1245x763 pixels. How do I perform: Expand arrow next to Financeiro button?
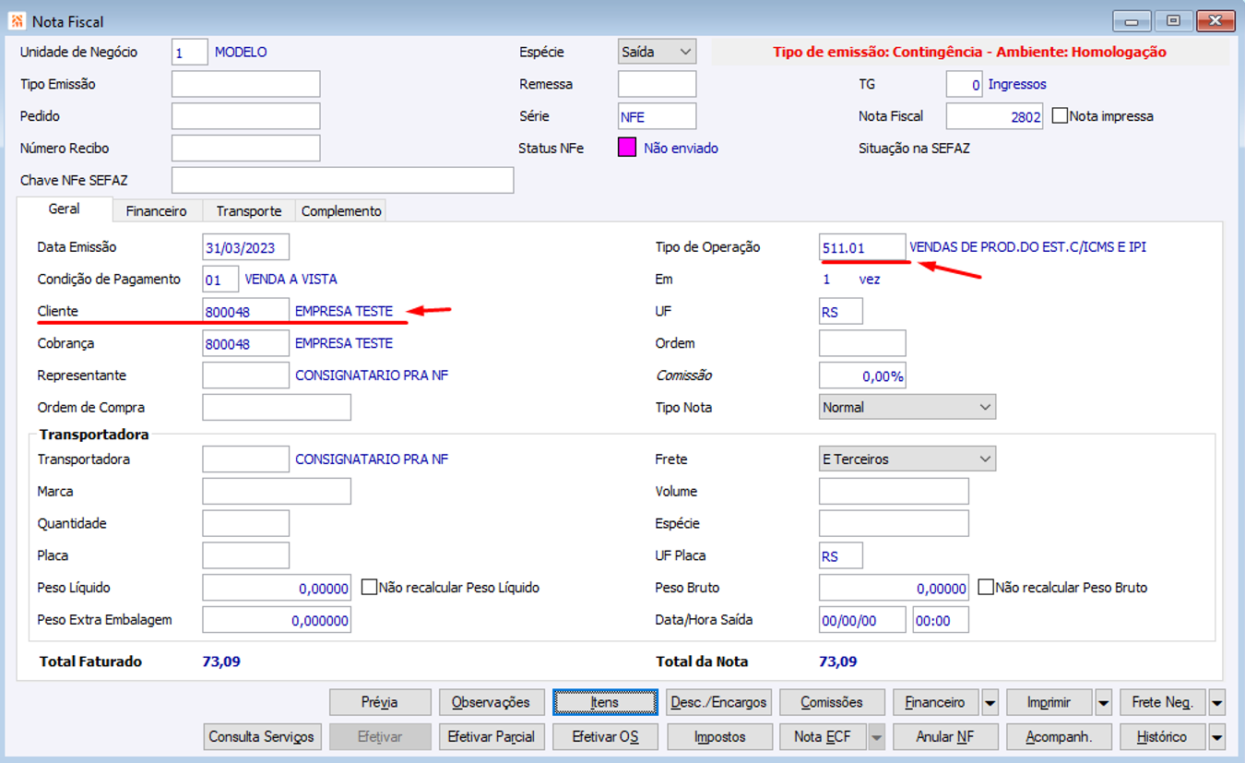coord(990,703)
